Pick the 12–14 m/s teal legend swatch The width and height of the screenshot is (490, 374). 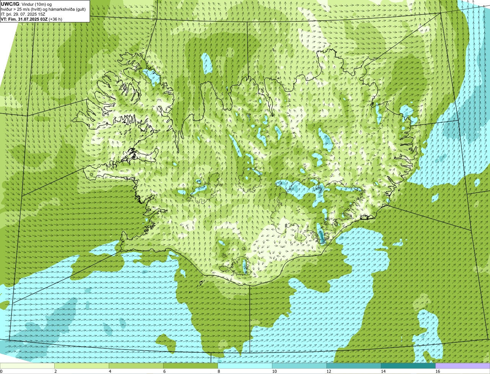[x=354, y=366]
